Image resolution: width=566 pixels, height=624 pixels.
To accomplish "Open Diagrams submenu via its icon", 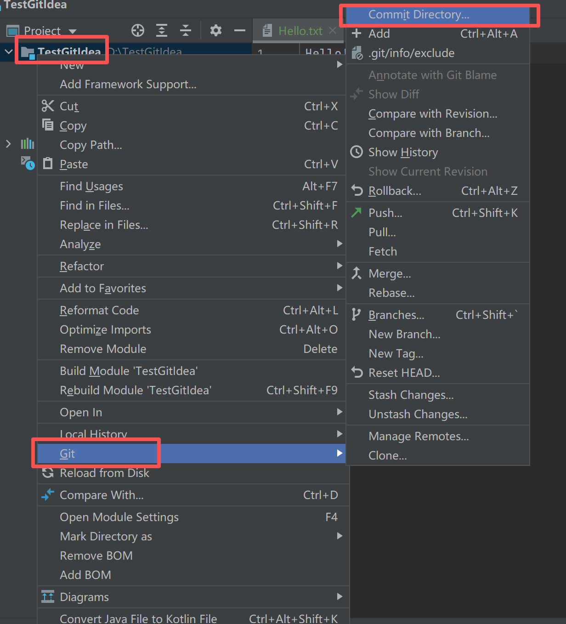I will 48,596.
